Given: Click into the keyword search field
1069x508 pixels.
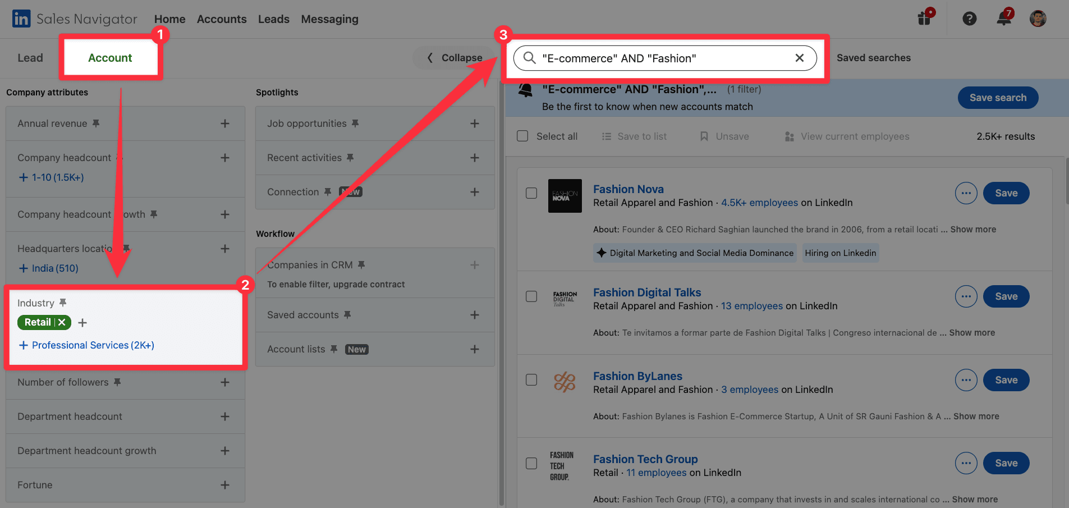Looking at the screenshot, I should tap(665, 58).
